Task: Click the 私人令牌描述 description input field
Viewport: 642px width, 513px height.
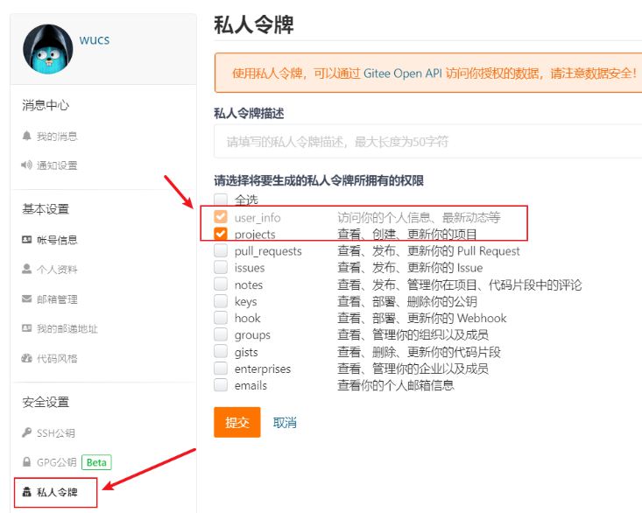Action: pos(429,141)
